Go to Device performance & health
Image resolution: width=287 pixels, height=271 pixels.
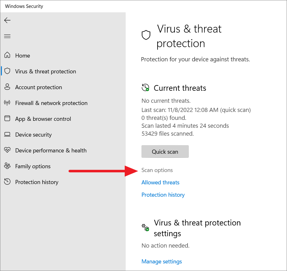(x=51, y=151)
